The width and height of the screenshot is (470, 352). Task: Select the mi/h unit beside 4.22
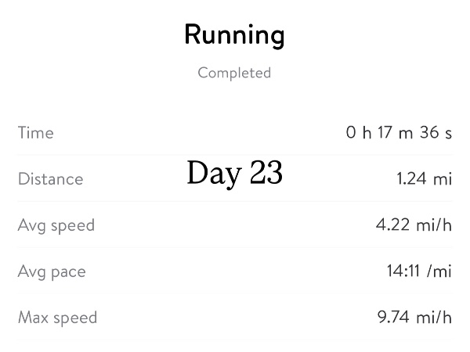click(433, 225)
